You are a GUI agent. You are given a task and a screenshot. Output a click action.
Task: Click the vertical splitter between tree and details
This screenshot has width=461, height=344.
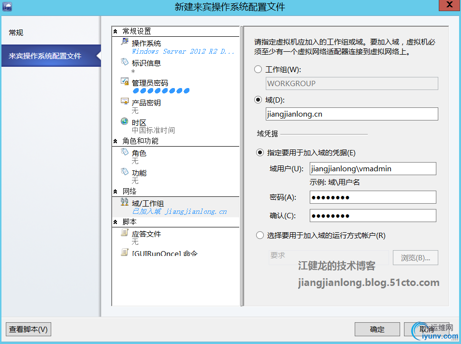pyautogui.click(x=242, y=166)
